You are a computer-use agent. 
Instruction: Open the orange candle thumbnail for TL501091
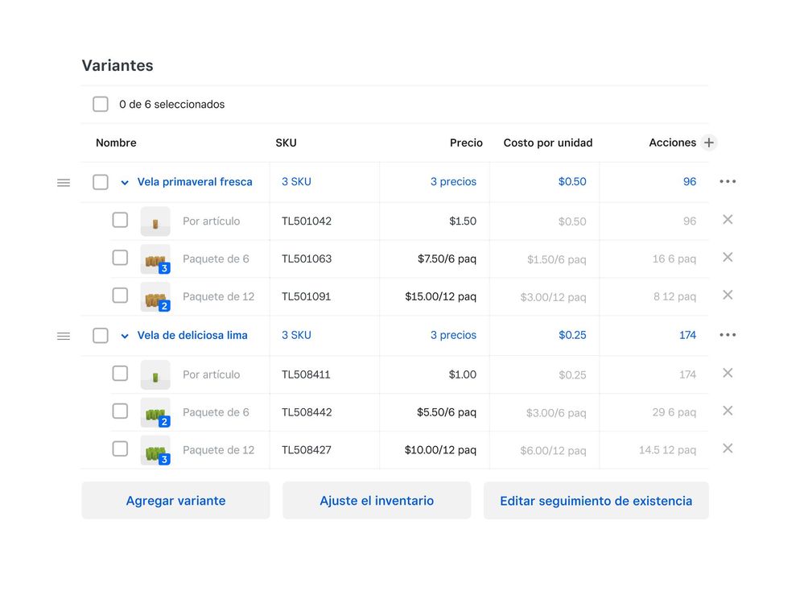[155, 297]
